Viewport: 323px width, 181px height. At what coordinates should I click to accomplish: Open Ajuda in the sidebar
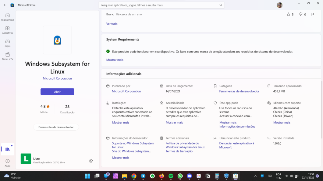(x=8, y=163)
